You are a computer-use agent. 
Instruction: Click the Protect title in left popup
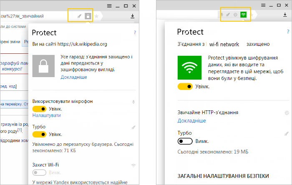pyautogui.click(x=44, y=33)
